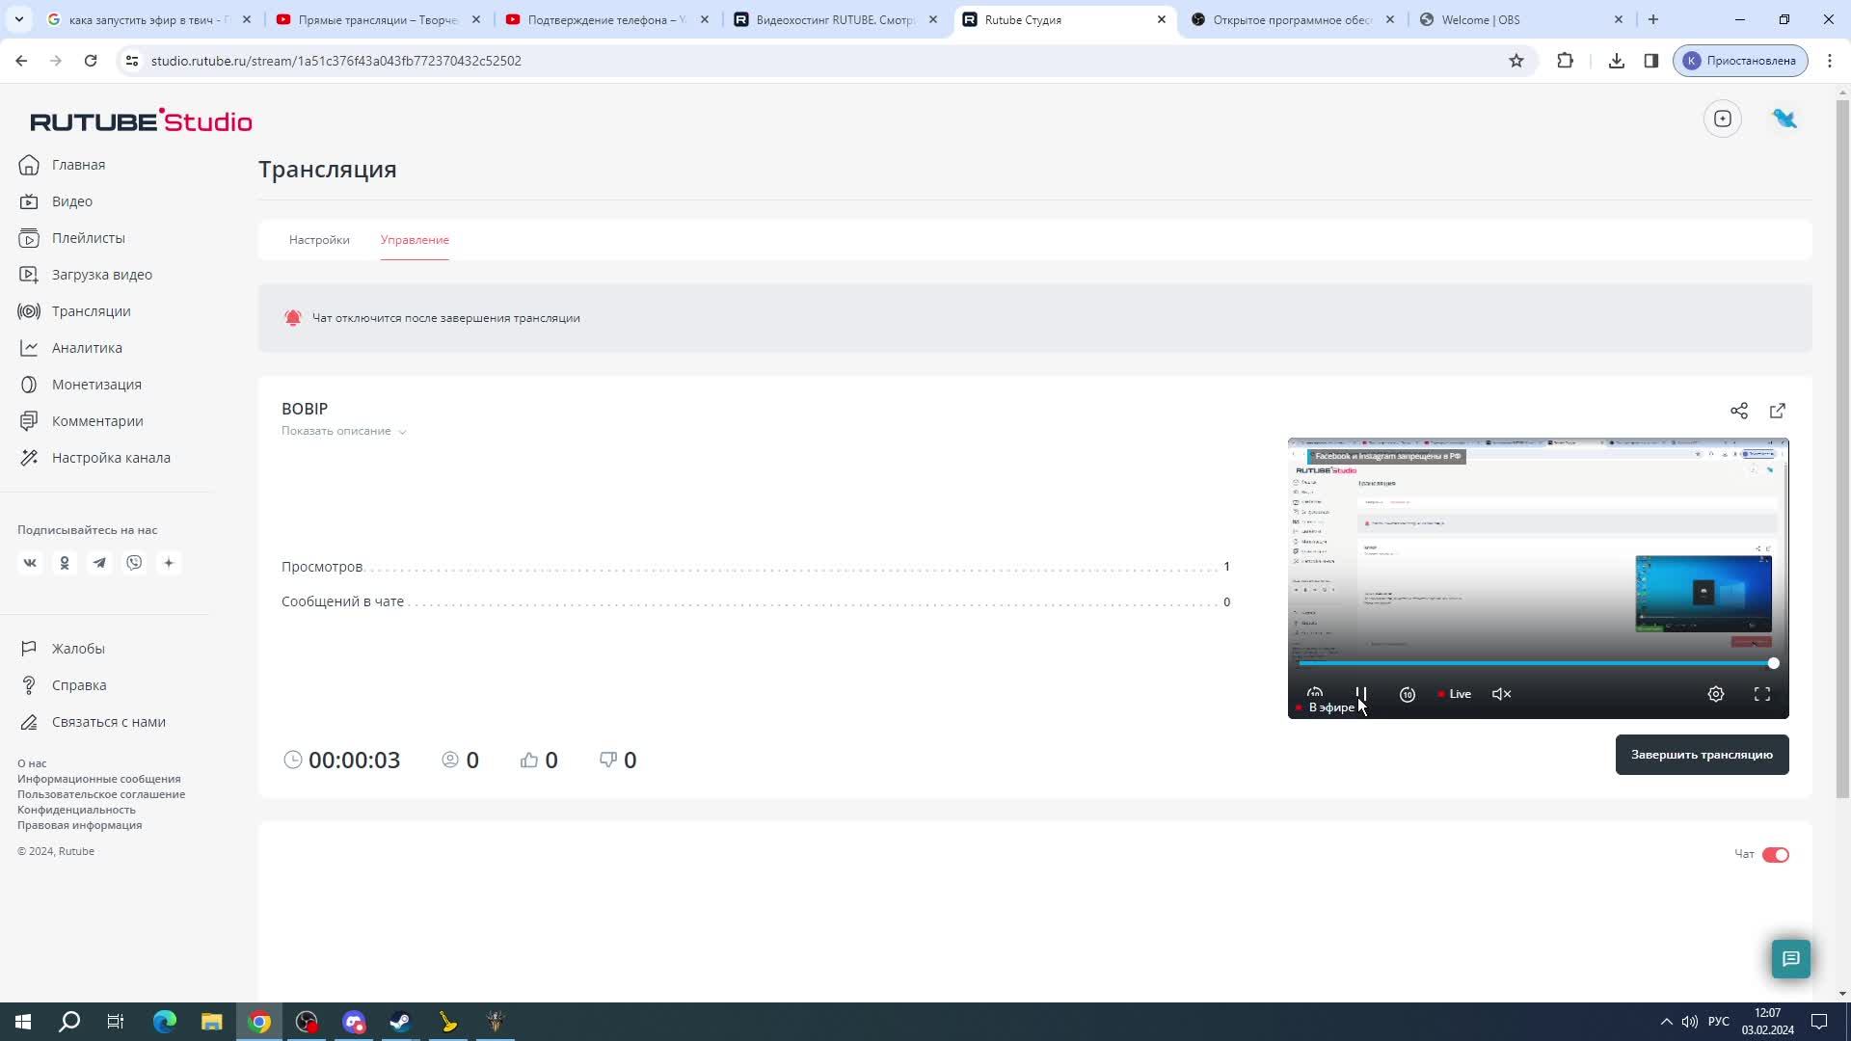Screen dimensions: 1851x1041
Task: Enter fullscreen in the stream player
Action: click(1761, 694)
